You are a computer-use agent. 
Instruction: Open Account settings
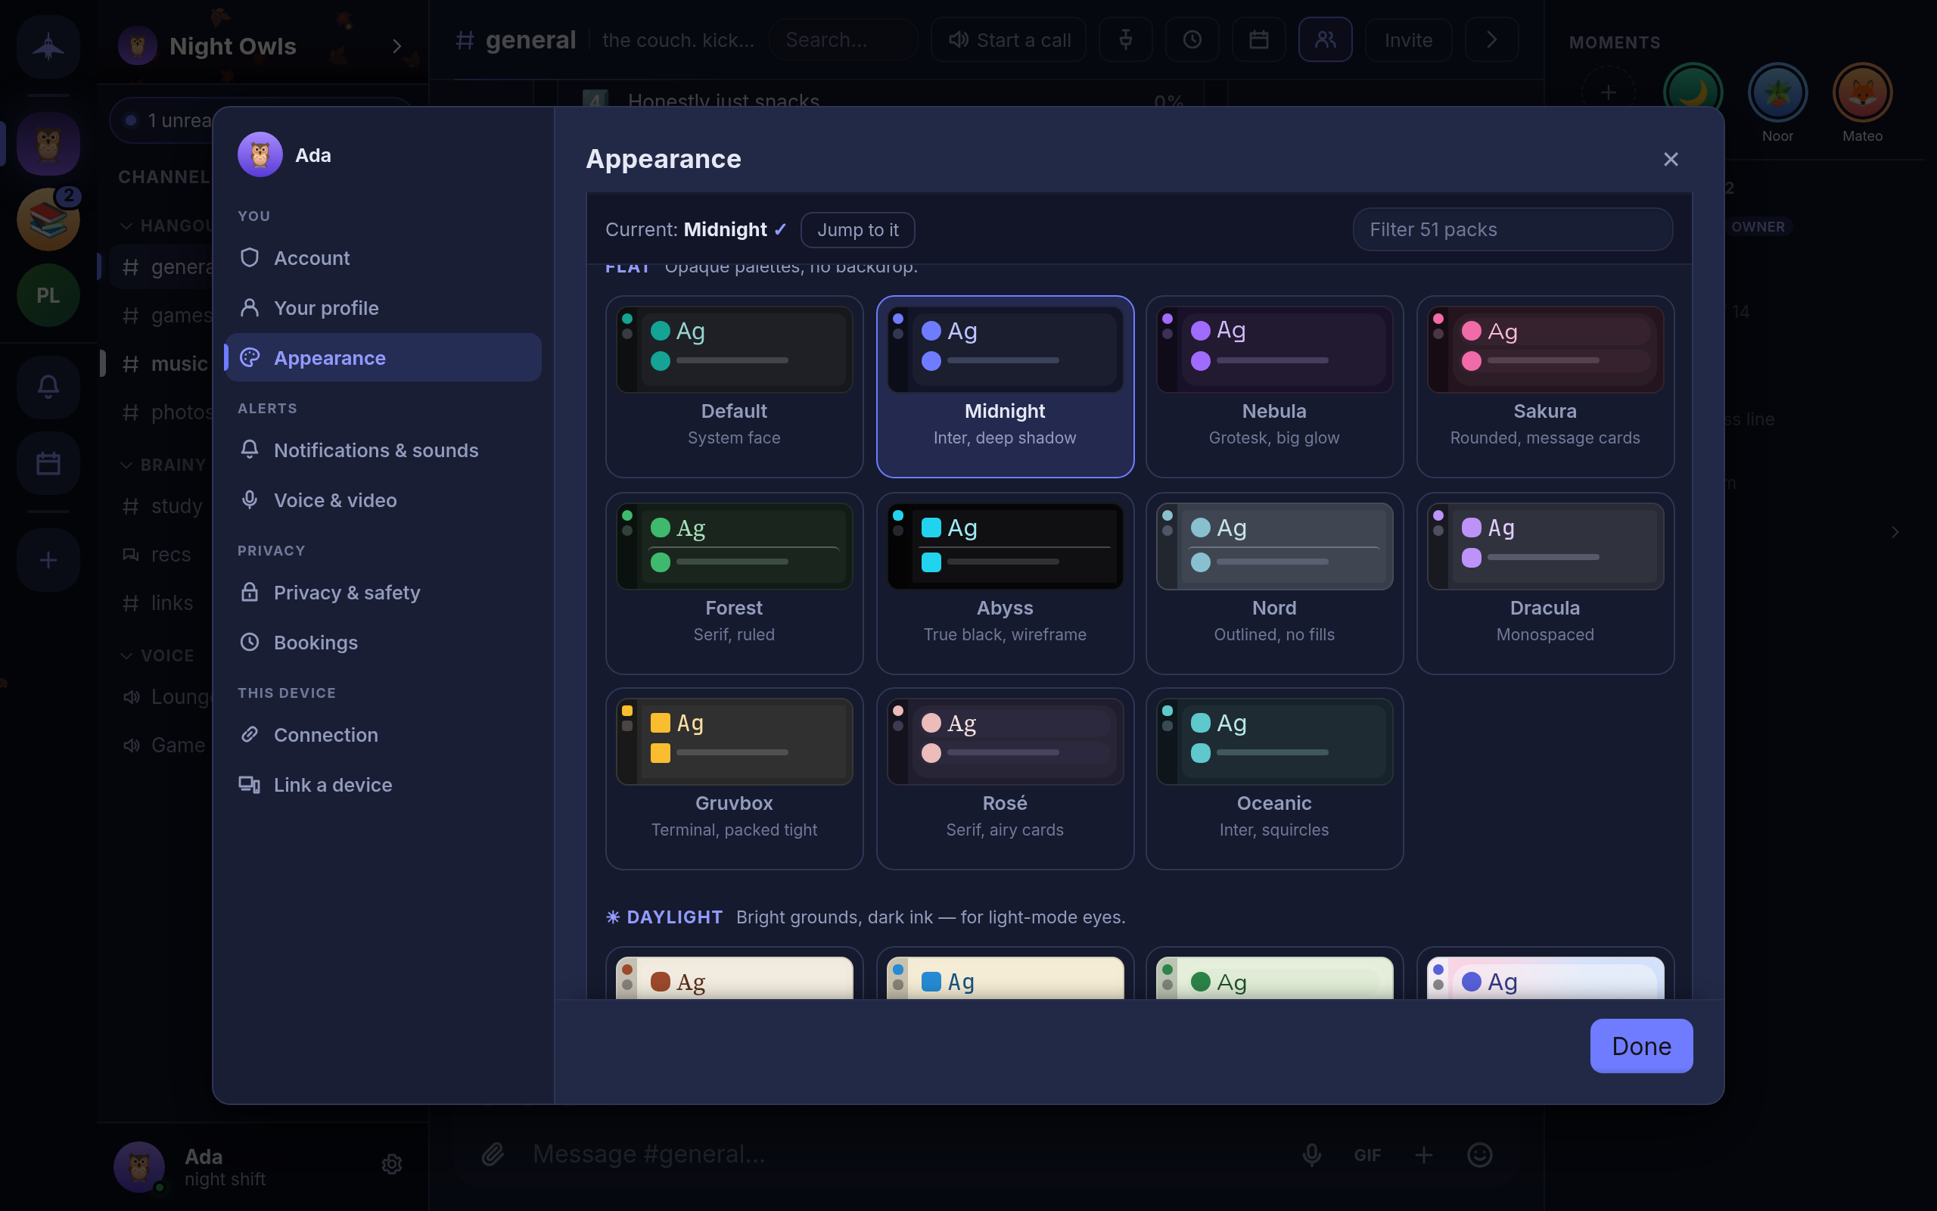(384, 258)
